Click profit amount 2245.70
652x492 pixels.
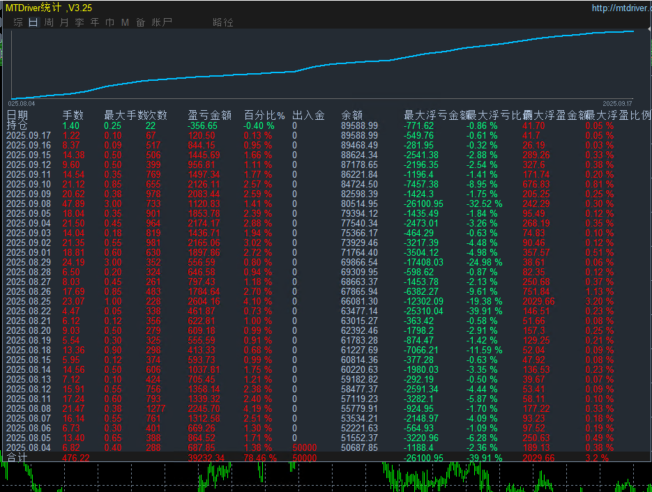pos(204,408)
